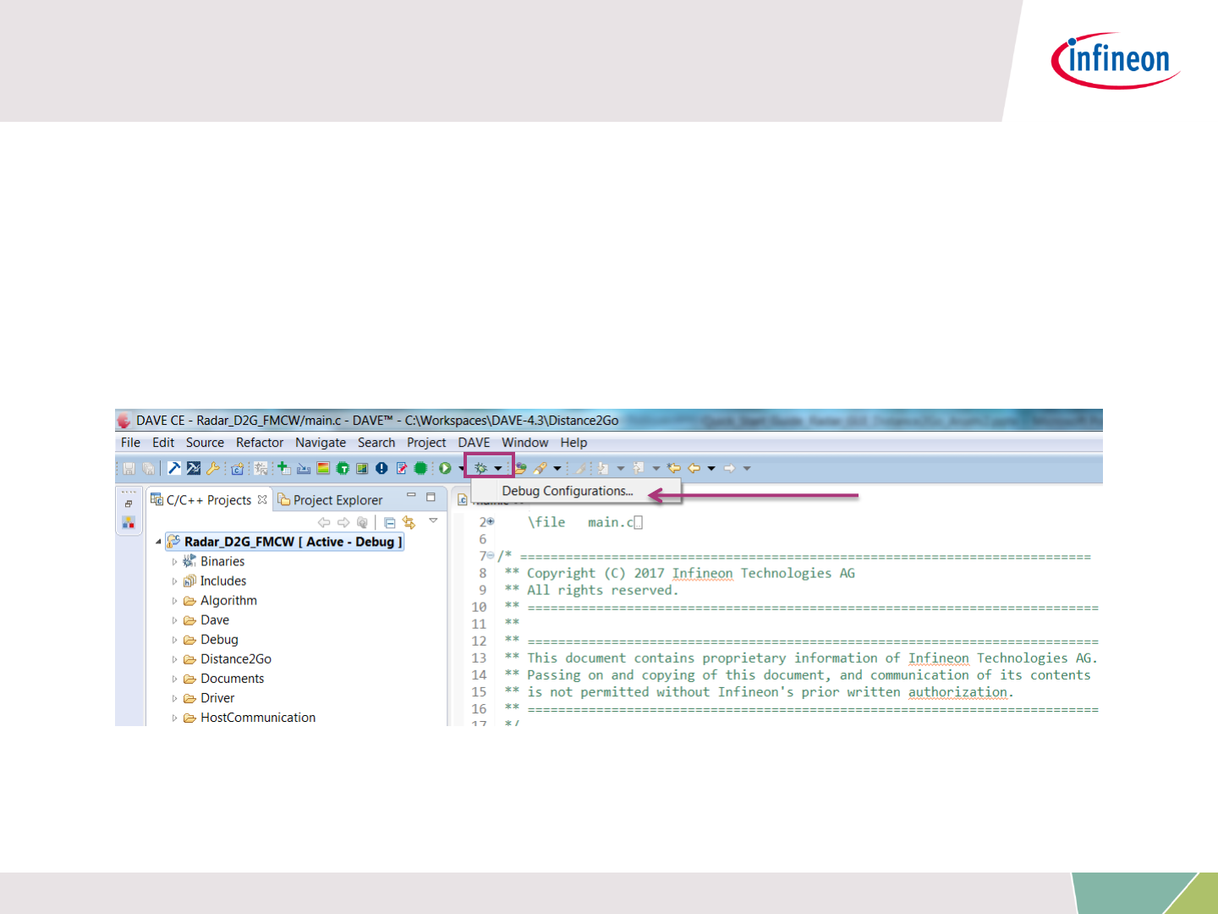
Task: Expand the Debug folder arrow
Action: (x=175, y=640)
